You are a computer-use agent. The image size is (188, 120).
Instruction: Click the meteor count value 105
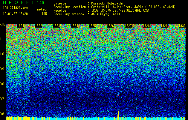click(44, 14)
